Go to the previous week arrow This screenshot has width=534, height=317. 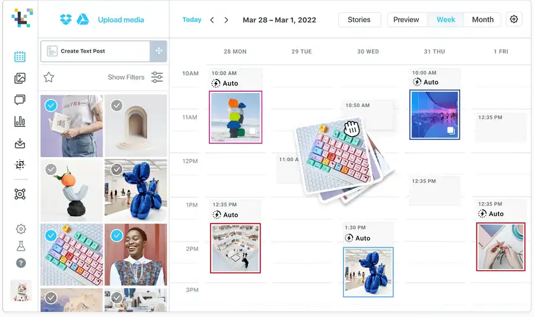(212, 20)
